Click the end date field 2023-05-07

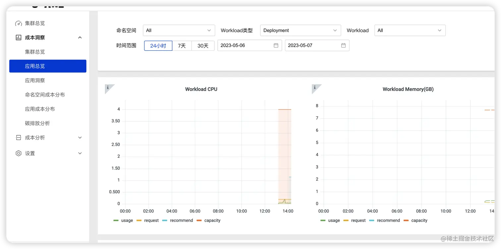[317, 45]
